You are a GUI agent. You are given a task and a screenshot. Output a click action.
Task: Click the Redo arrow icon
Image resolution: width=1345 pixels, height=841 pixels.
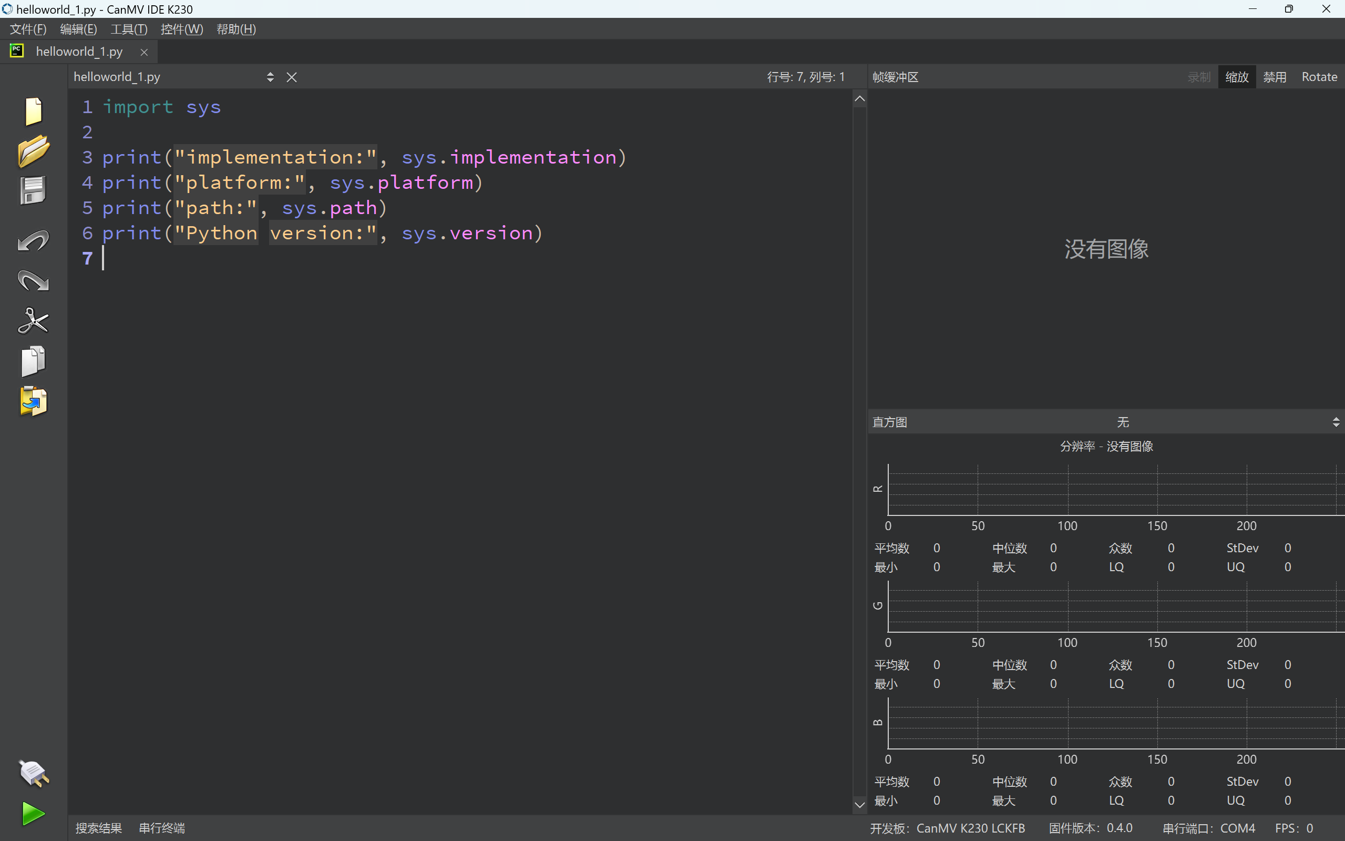tap(33, 281)
